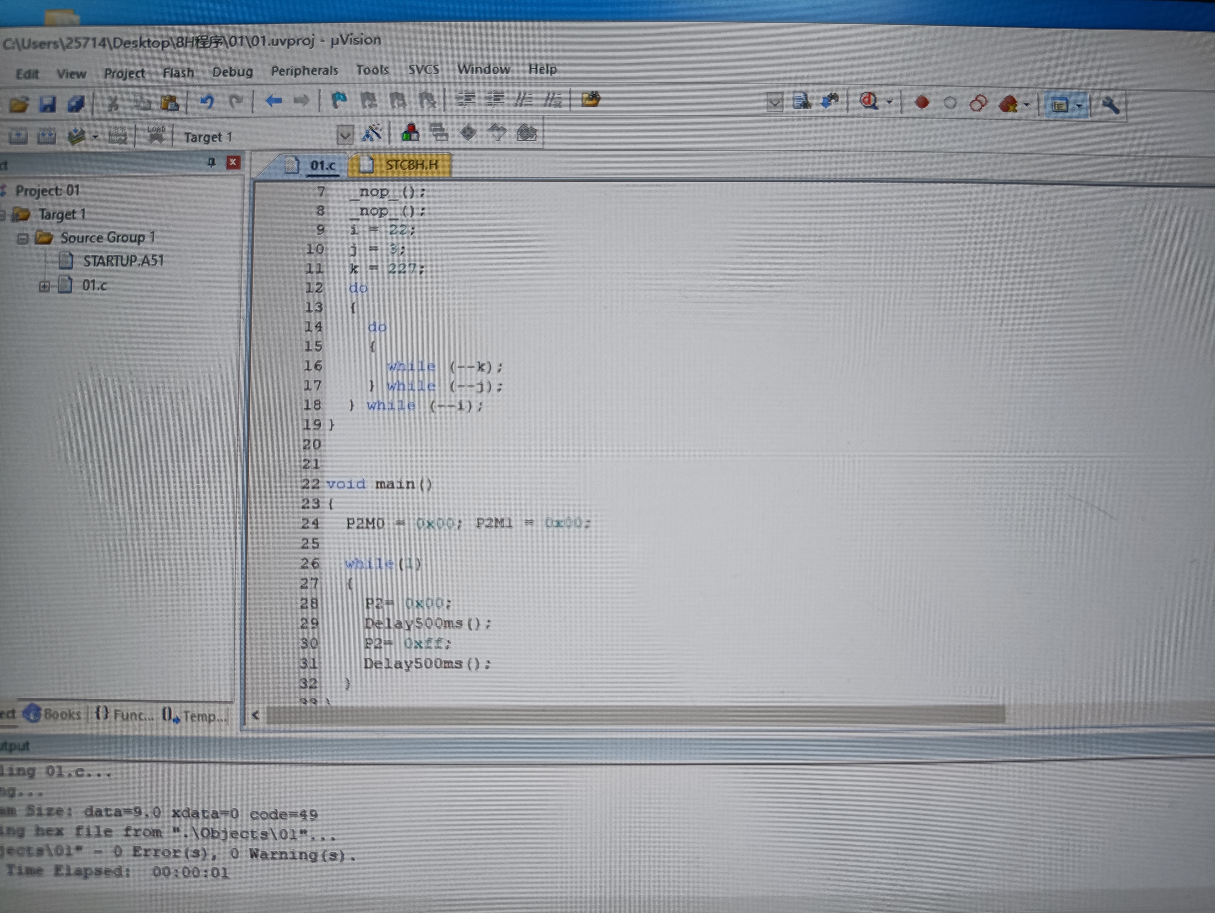Collapse the Source Group 1 folder
The width and height of the screenshot is (1215, 913).
pyautogui.click(x=23, y=239)
